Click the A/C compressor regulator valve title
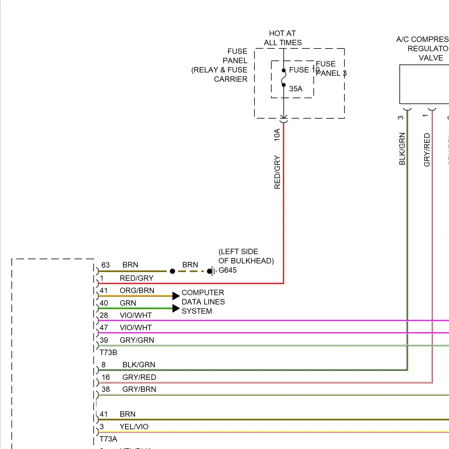This screenshot has height=449, width=449. (x=422, y=48)
